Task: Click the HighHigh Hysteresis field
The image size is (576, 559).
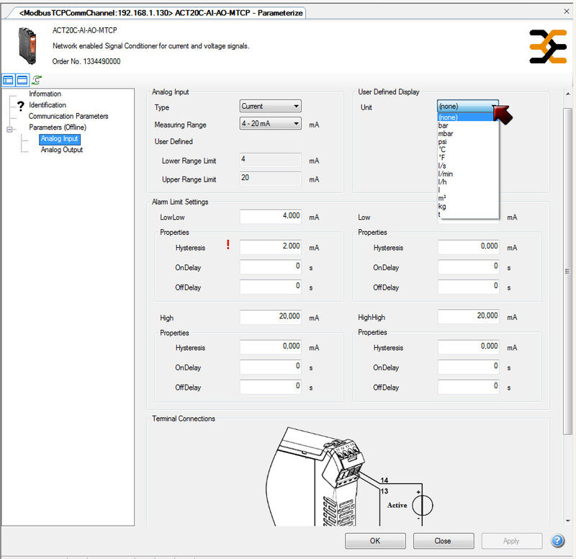Action: click(x=469, y=347)
